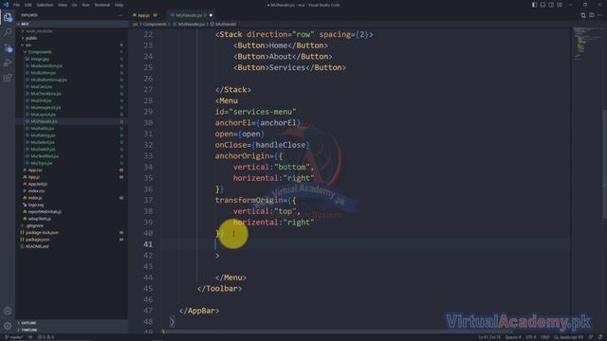Image resolution: width=607 pixels, height=341 pixels.
Task: Open the Go menu
Action: click(x=74, y=5)
